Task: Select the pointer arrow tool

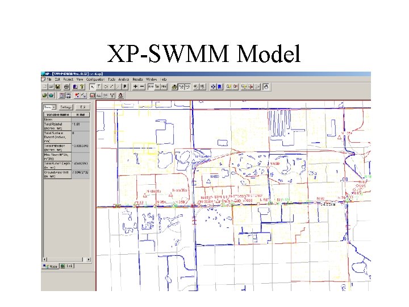Action: tap(92, 86)
